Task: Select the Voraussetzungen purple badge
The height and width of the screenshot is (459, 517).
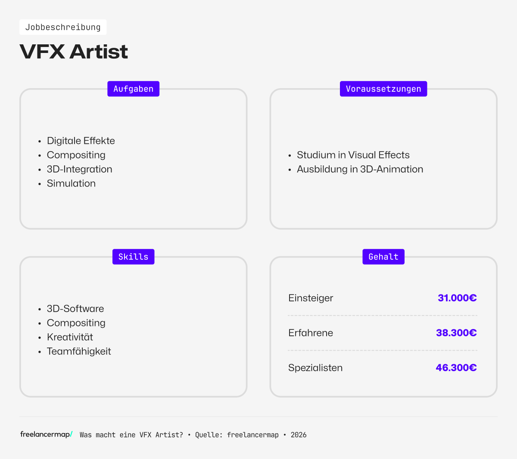Action: 383,89
